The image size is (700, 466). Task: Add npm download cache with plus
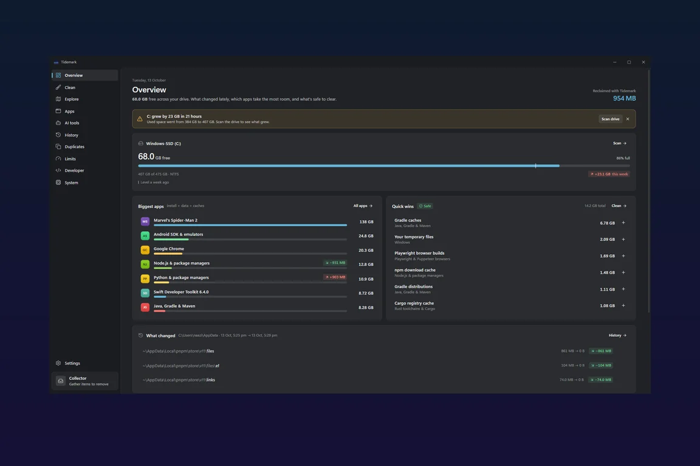point(623,272)
